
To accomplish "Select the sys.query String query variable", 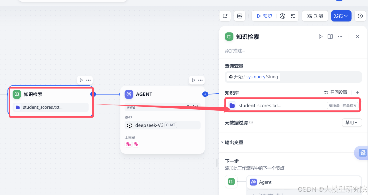I will click(x=253, y=77).
